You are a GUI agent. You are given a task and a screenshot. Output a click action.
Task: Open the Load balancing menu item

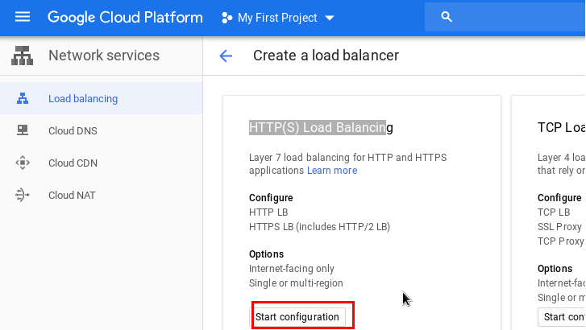[83, 99]
